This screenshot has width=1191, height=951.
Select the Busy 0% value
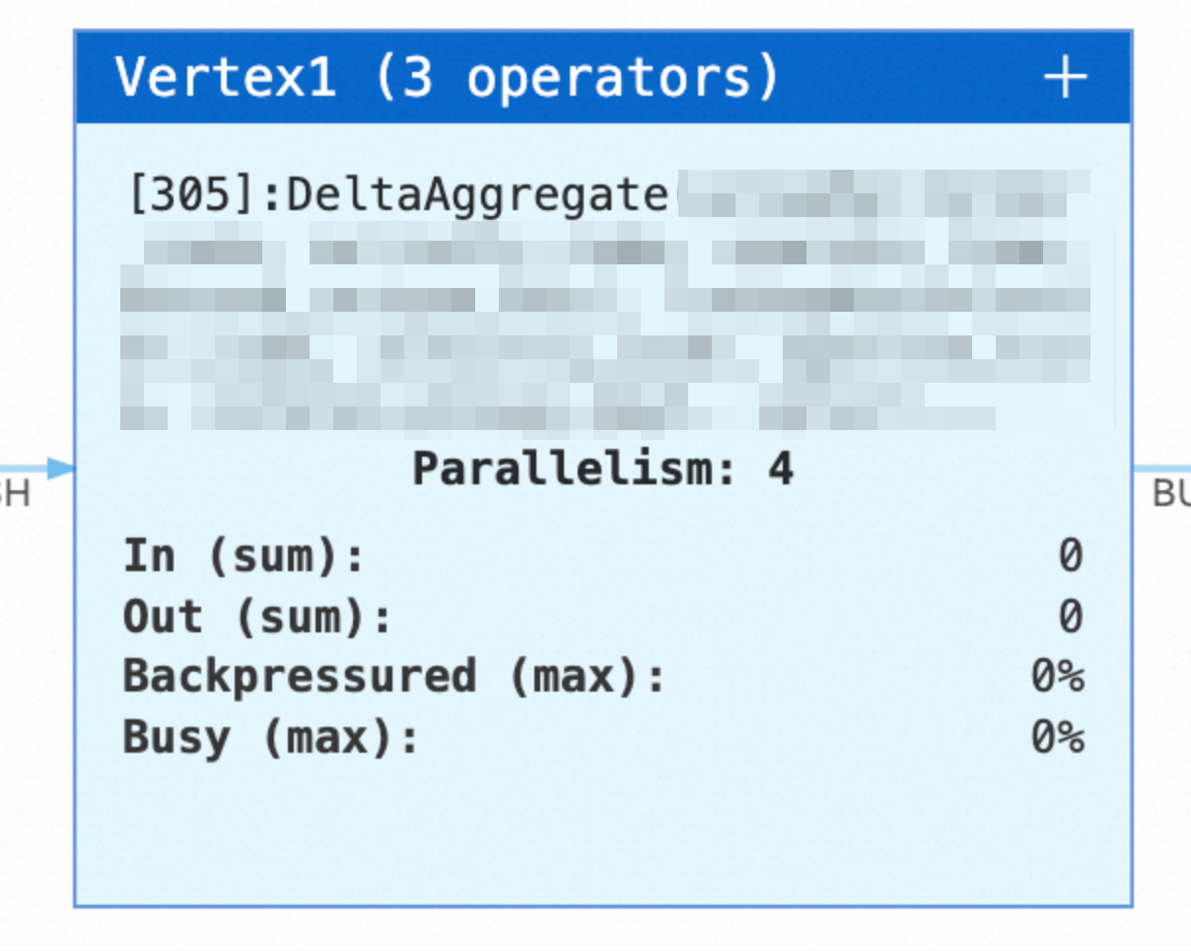1058,738
